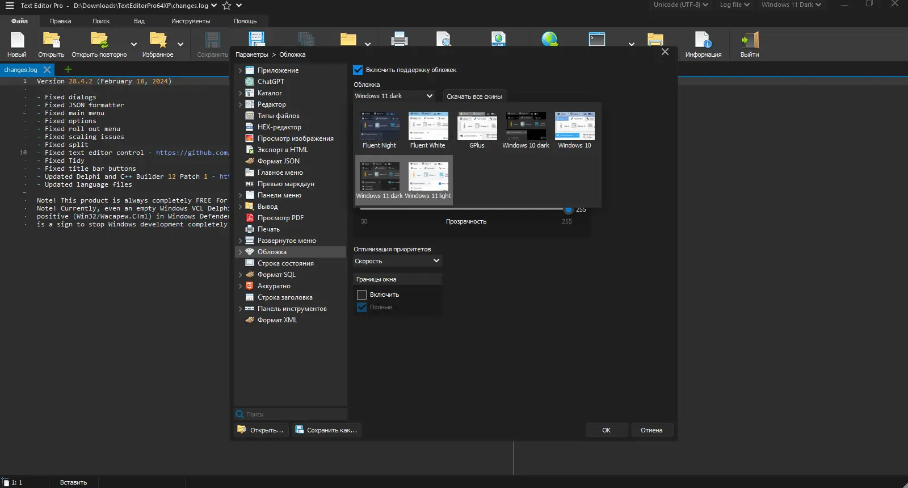This screenshot has width=908, height=488.
Task: Expand the Каталог tree node
Action: pyautogui.click(x=240, y=93)
